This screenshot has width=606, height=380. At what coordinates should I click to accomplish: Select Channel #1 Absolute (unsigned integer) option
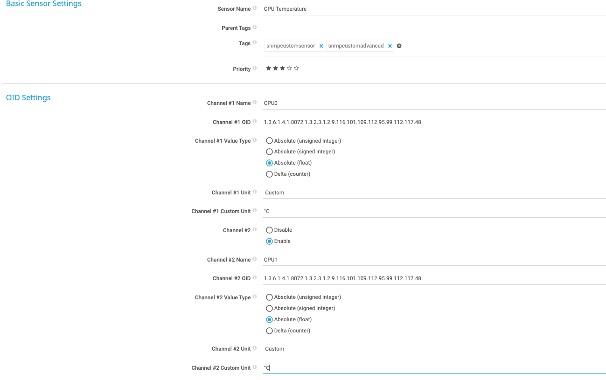[269, 141]
